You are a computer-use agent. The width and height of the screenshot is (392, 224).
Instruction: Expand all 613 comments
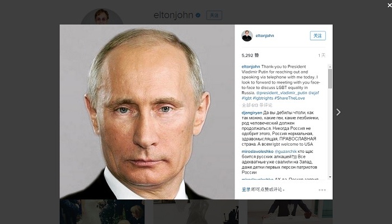(x=256, y=105)
